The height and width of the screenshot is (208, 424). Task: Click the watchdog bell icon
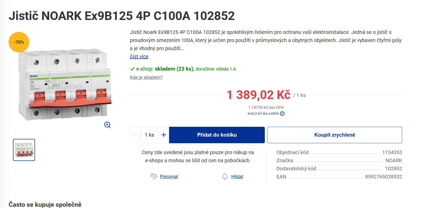(225, 176)
